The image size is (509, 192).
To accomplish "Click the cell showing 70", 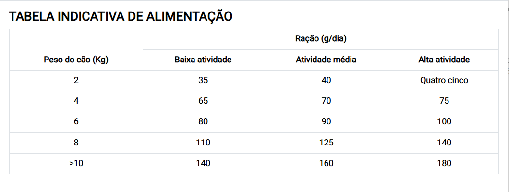I will (x=326, y=101).
